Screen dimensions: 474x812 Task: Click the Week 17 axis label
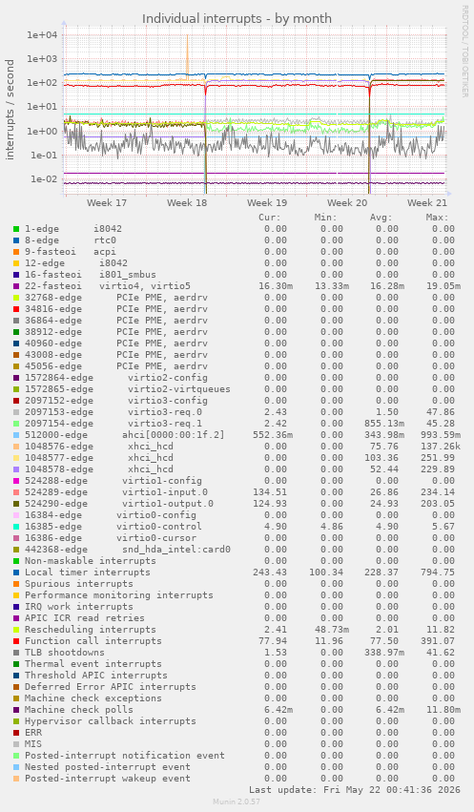(107, 202)
